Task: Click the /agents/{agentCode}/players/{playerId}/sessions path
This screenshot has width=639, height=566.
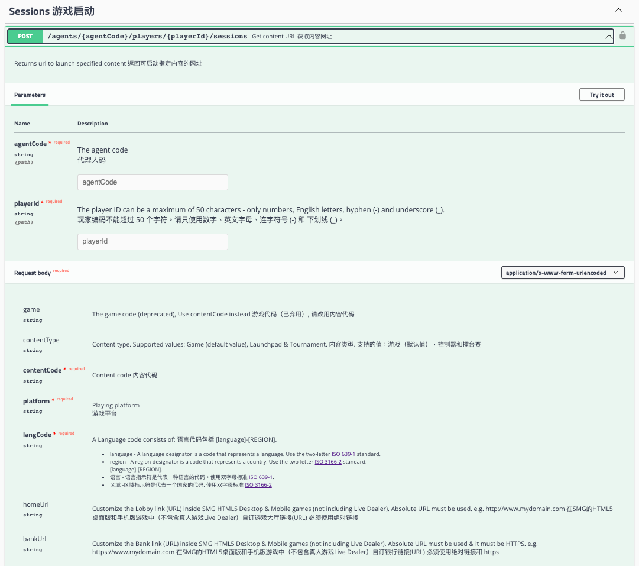Action: pos(147,37)
